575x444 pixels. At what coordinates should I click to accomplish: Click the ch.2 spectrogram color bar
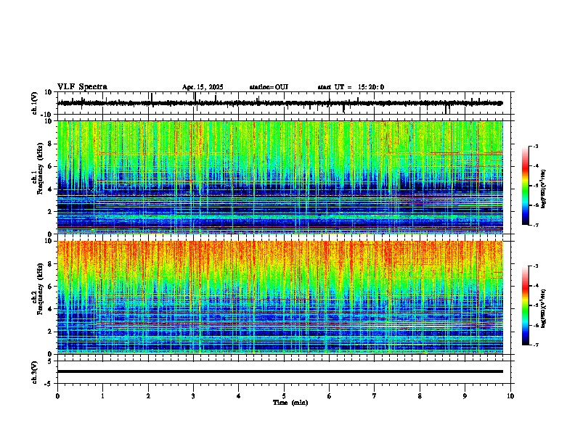[525, 305]
